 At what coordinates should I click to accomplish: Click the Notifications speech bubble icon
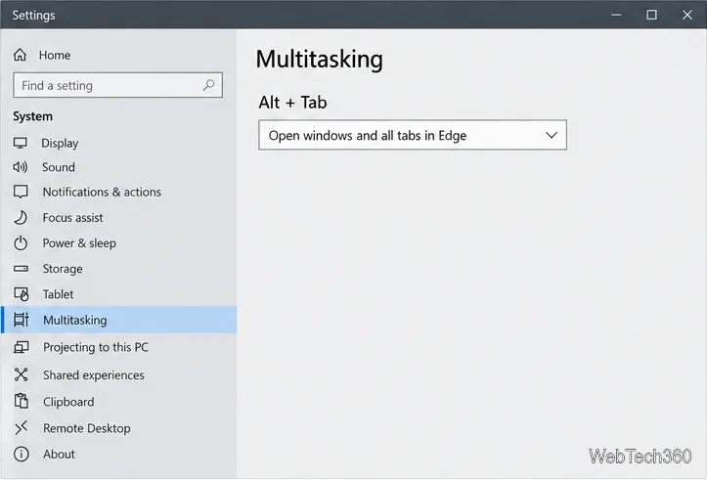tap(21, 192)
